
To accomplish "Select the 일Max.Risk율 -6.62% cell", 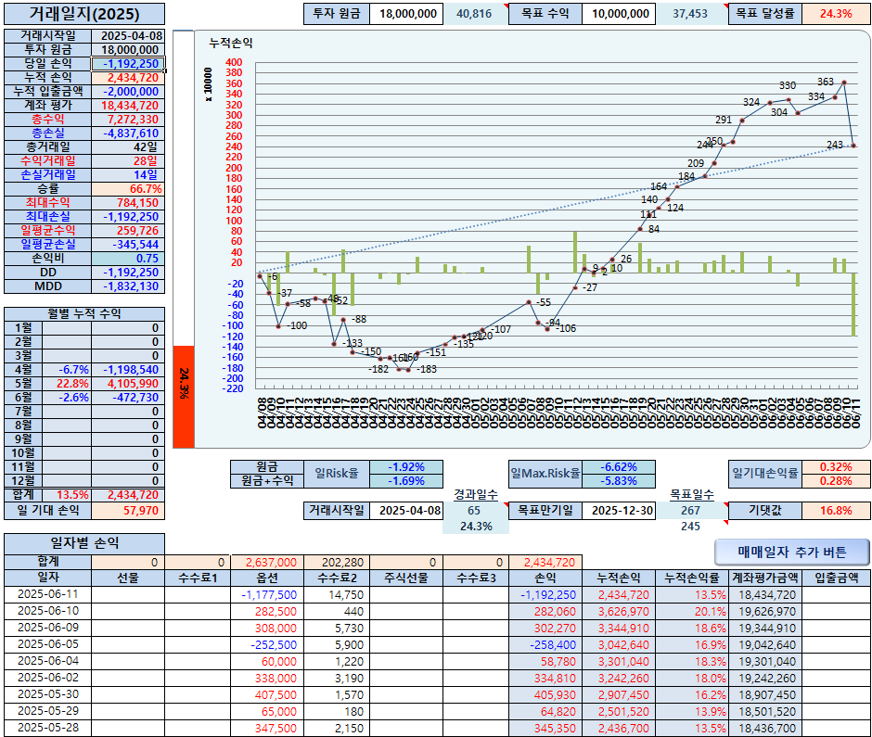I will tap(619, 467).
